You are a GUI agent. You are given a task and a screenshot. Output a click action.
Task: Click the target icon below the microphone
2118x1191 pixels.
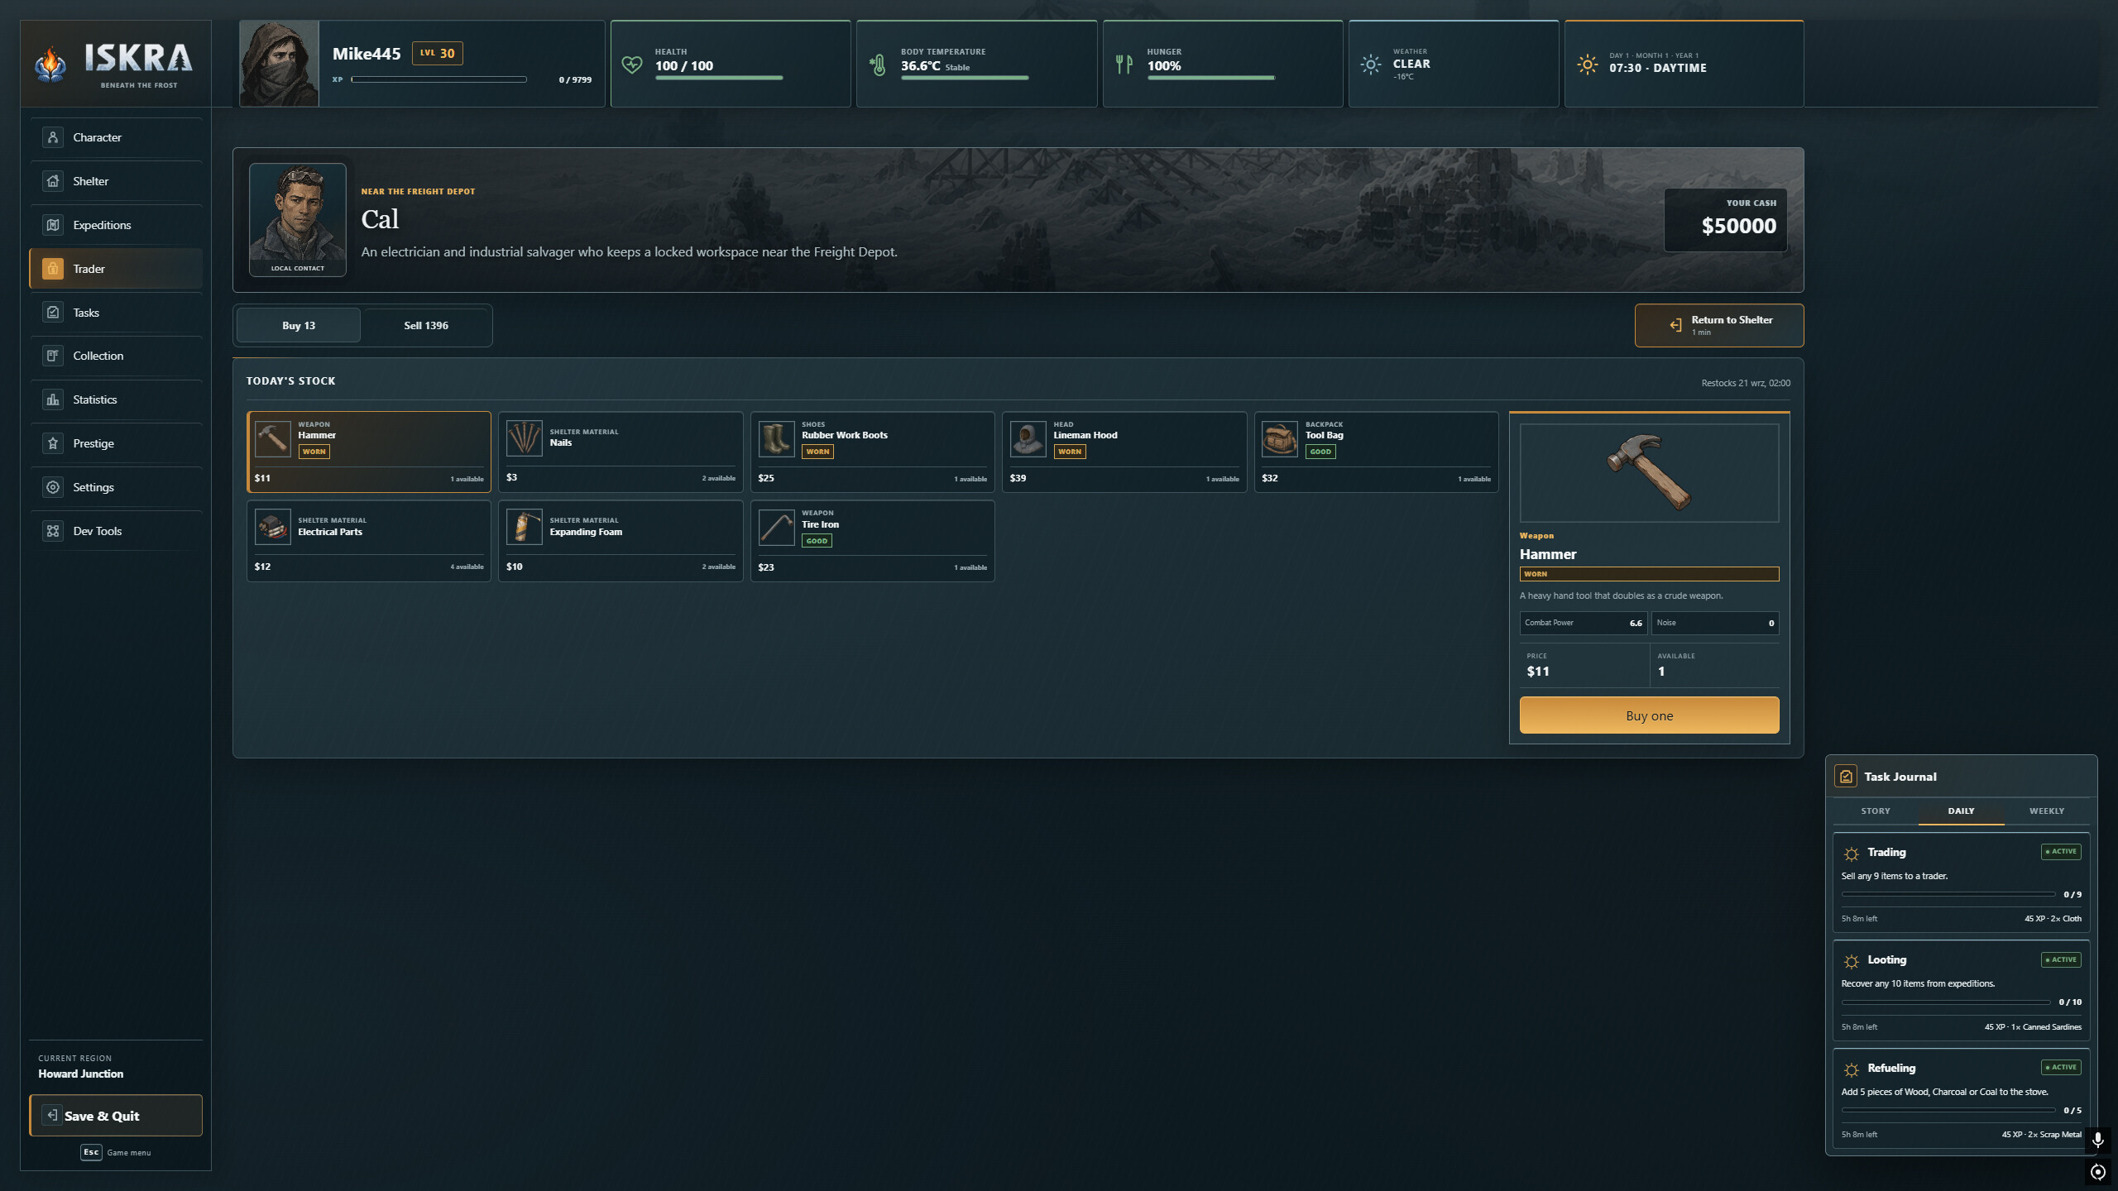pyautogui.click(x=2097, y=1172)
